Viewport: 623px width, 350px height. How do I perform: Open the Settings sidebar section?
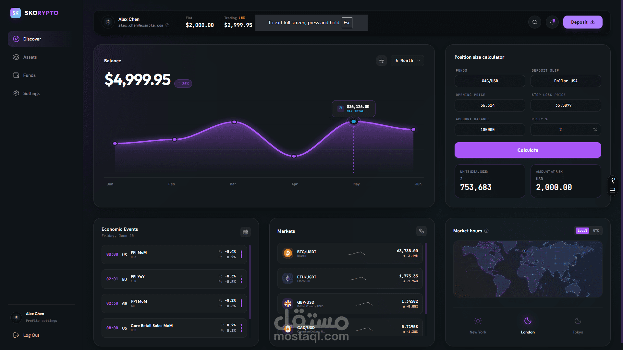[41, 93]
